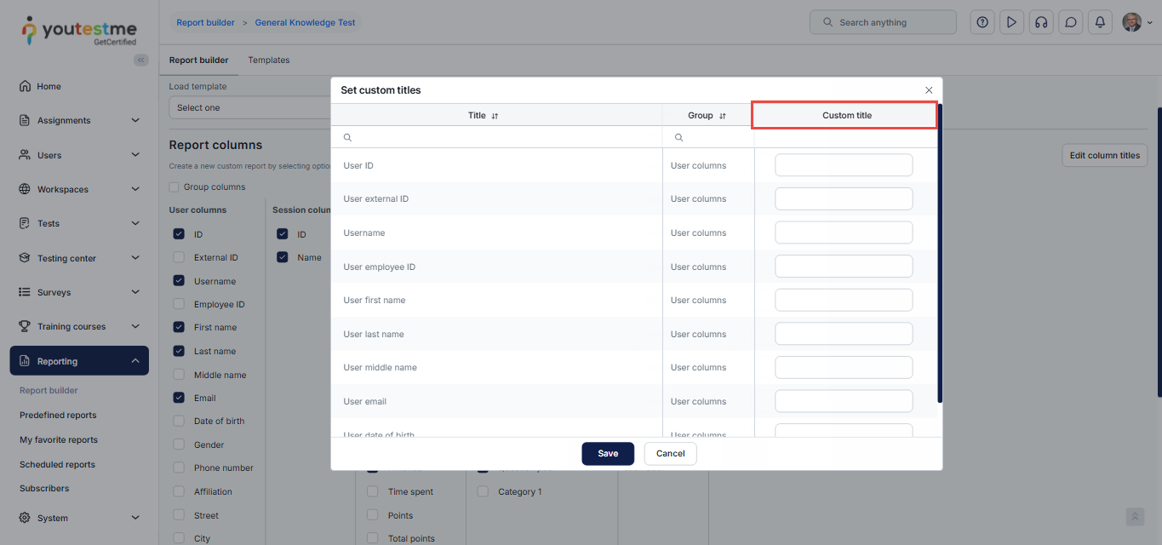Toggle the Group columns checkbox
Image resolution: width=1162 pixels, height=545 pixels.
pyautogui.click(x=175, y=187)
